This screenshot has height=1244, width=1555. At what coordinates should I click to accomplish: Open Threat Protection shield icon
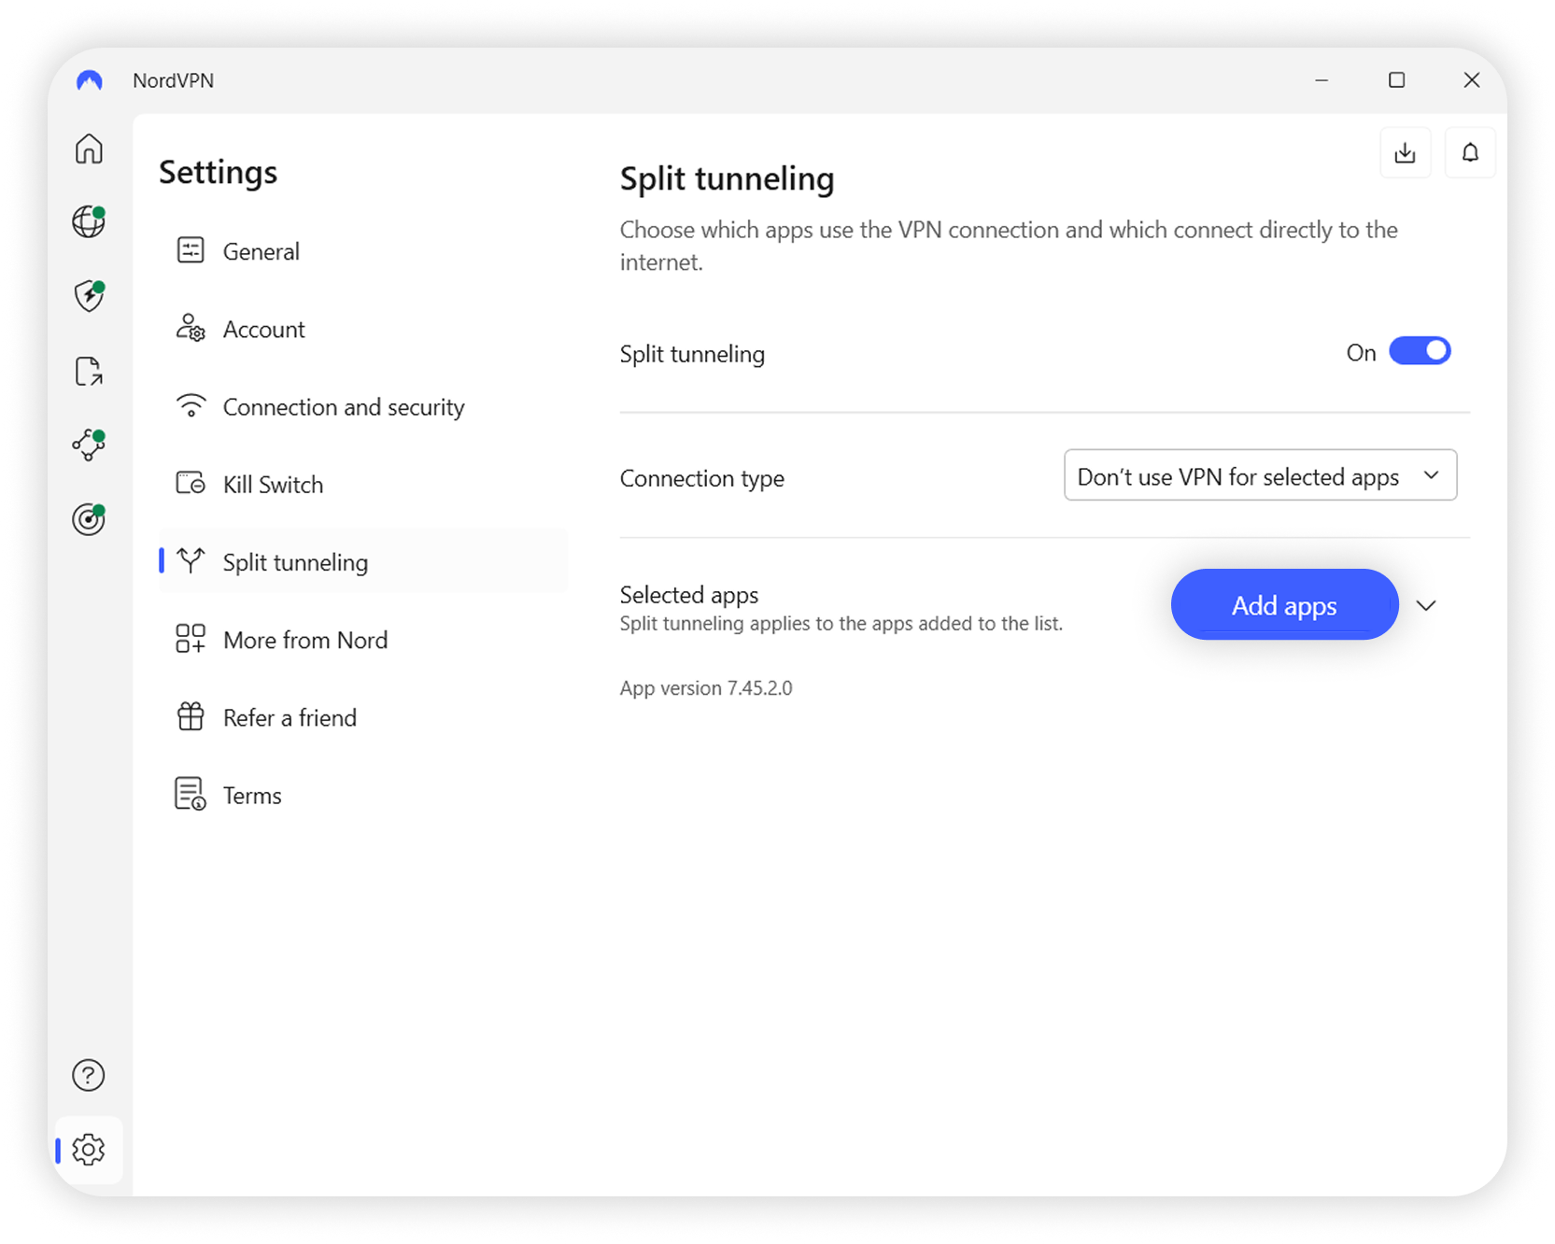coord(88,296)
